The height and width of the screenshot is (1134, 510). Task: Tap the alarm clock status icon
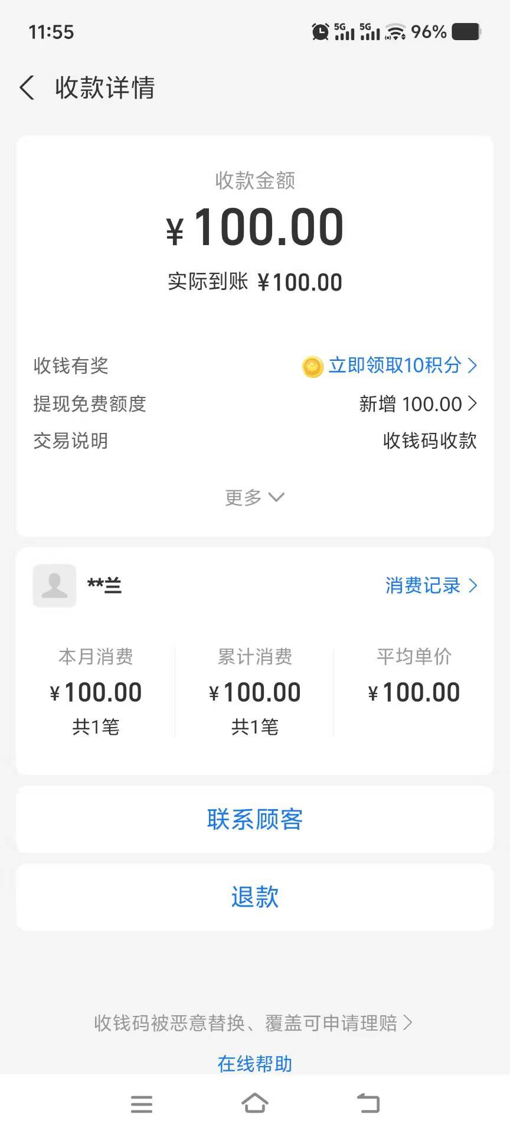pos(320,32)
